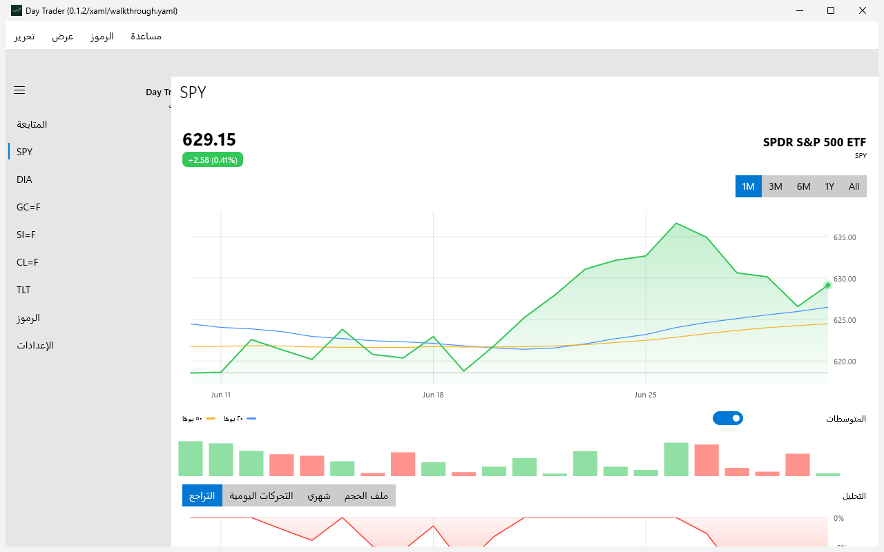Click the التحليل analysis section label
This screenshot has width=884, height=552.
(x=854, y=495)
